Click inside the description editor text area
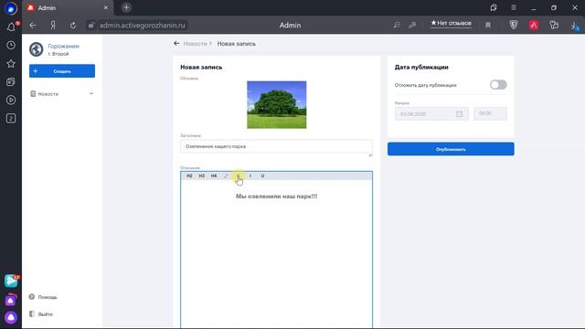This screenshot has height=329, width=585. (276, 254)
